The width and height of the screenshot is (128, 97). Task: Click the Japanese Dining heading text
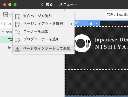coord(111,40)
